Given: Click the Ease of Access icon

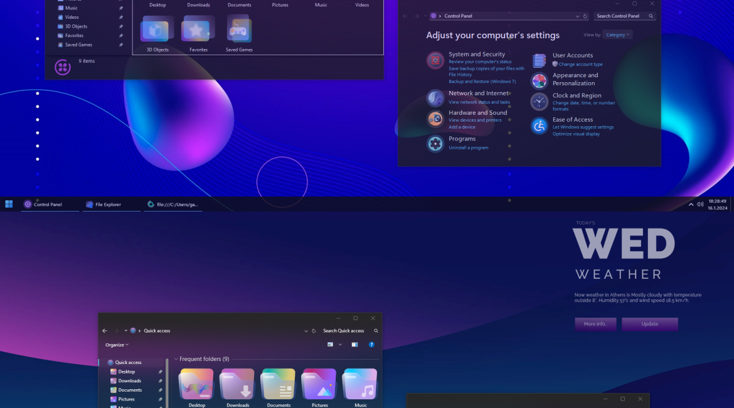Looking at the screenshot, I should pyautogui.click(x=540, y=126).
